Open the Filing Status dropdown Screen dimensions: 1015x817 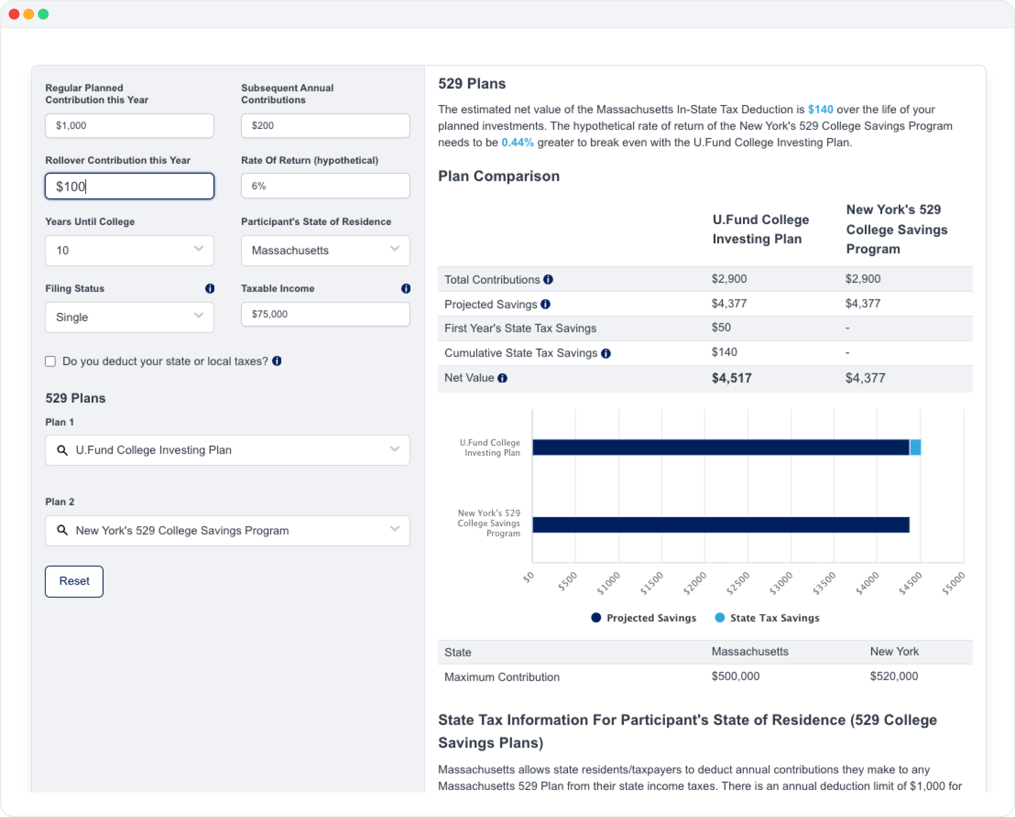pyautogui.click(x=129, y=317)
